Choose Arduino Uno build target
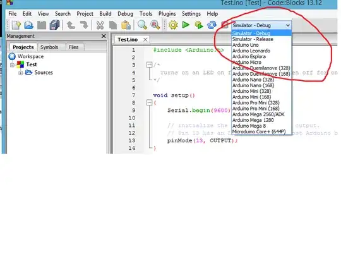The image size is (341, 273). click(261, 45)
